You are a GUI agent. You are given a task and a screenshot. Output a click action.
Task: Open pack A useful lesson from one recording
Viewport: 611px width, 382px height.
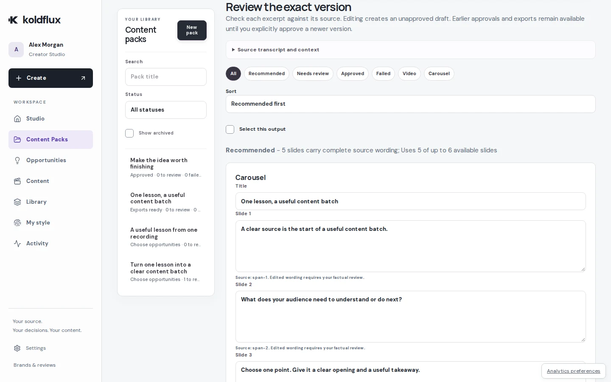pos(166,237)
